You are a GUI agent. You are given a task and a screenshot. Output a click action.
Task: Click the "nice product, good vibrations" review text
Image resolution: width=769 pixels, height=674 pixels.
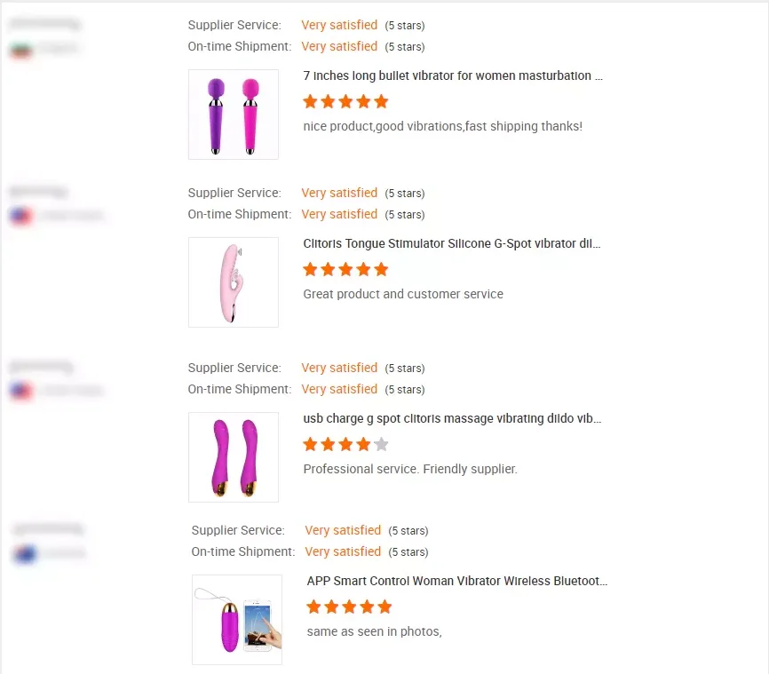[442, 126]
